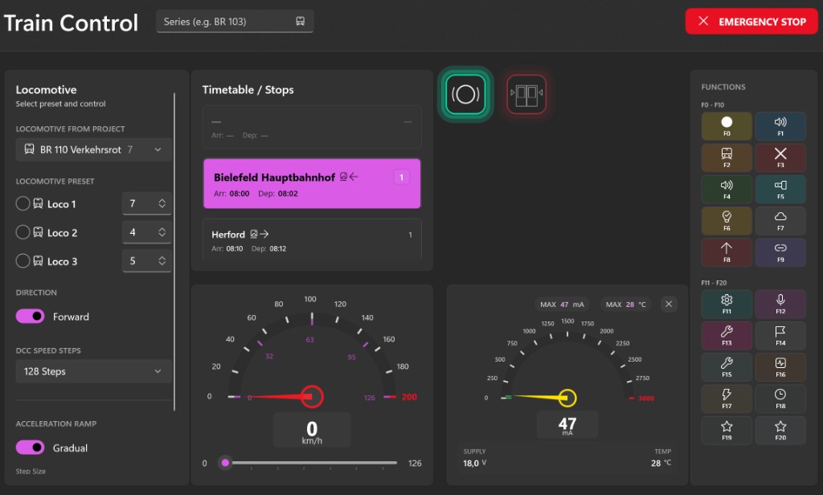Activate the F14 flag function
The height and width of the screenshot is (495, 823).
click(x=780, y=335)
